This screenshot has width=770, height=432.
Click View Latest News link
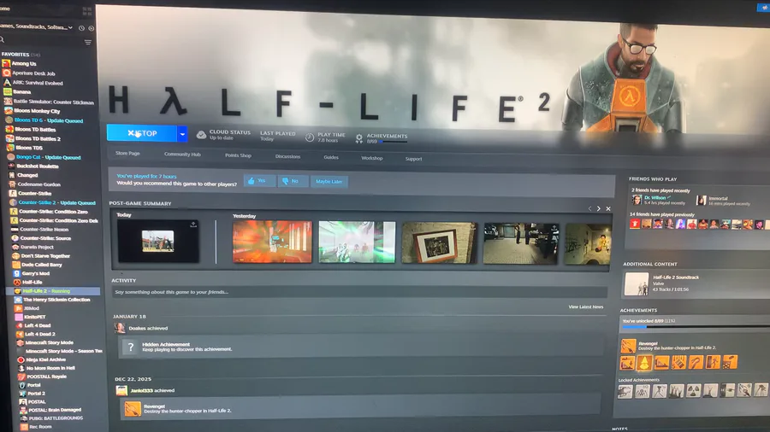(x=586, y=307)
